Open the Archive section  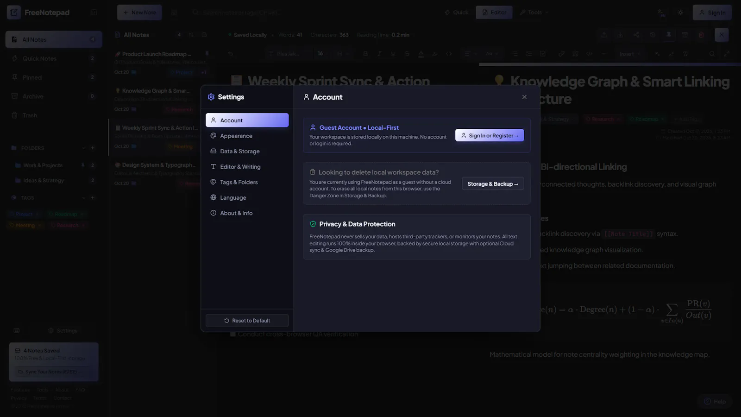pos(54,96)
